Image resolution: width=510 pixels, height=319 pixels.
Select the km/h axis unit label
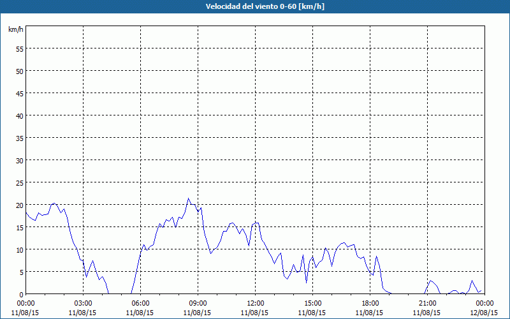pos(15,29)
